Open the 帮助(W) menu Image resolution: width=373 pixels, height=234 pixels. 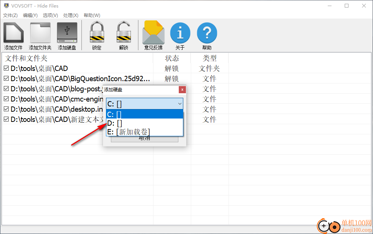pyautogui.click(x=92, y=15)
